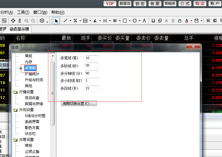Screen dimensions: 222x157
Task: Click the underlined A font color icon
Action: (x=187, y=21)
